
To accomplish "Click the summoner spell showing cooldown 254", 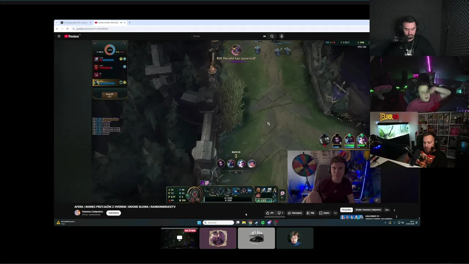I will (249, 190).
